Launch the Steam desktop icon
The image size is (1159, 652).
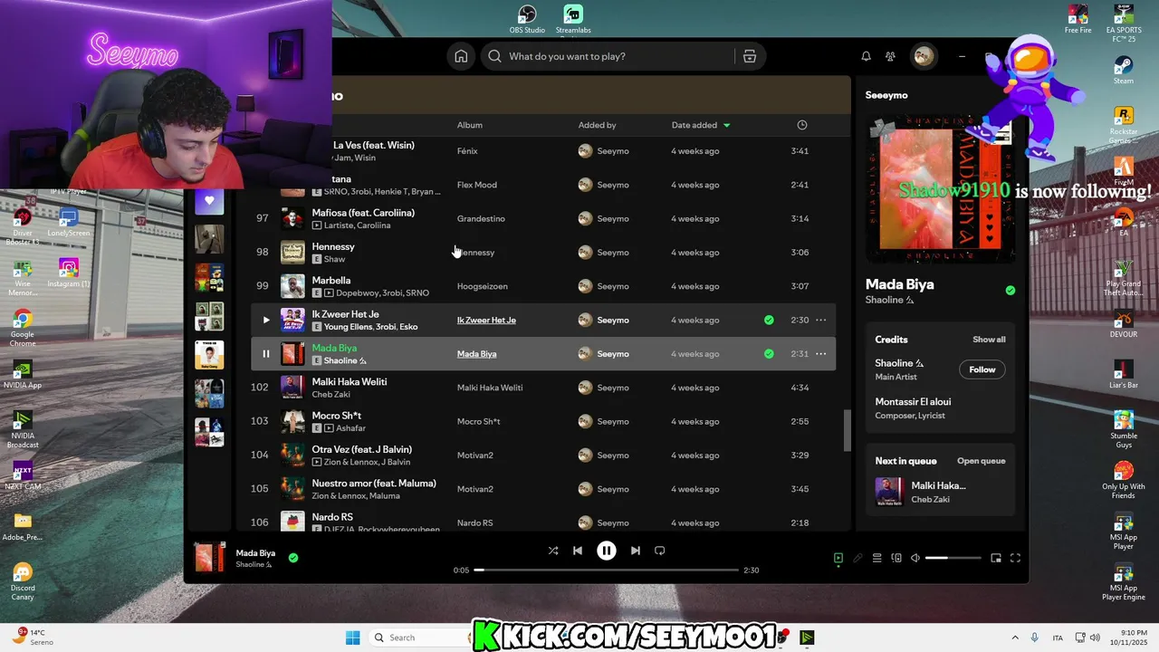1124,71
